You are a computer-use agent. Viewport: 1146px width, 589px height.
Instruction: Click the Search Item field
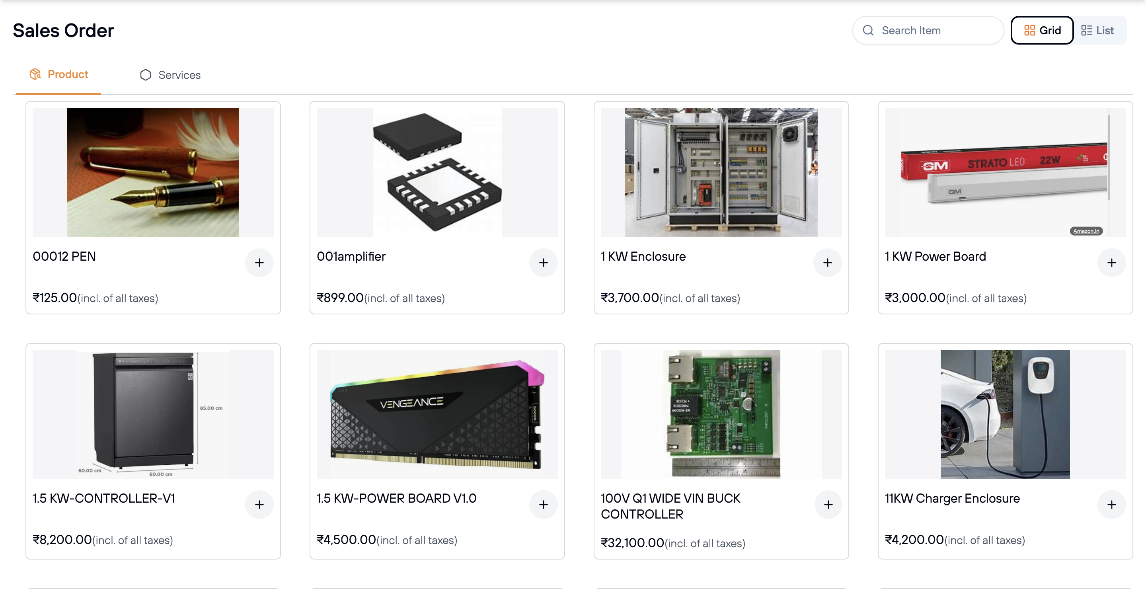pyautogui.click(x=934, y=30)
